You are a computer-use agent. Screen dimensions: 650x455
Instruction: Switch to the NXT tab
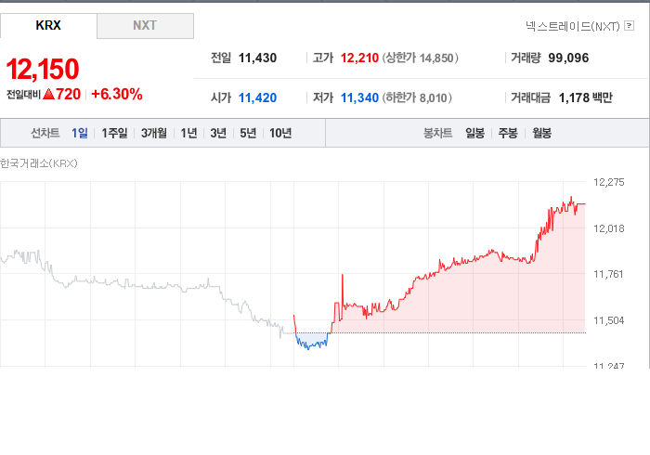tap(145, 26)
